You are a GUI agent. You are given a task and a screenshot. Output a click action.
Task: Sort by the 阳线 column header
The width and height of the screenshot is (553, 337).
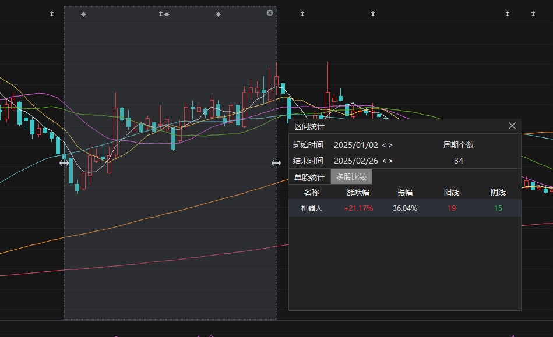coord(452,192)
